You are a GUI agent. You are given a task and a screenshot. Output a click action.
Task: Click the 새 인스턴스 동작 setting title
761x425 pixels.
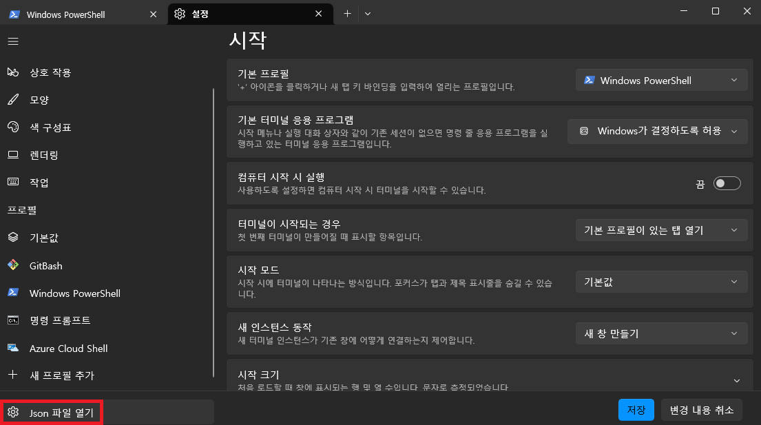[x=275, y=327]
